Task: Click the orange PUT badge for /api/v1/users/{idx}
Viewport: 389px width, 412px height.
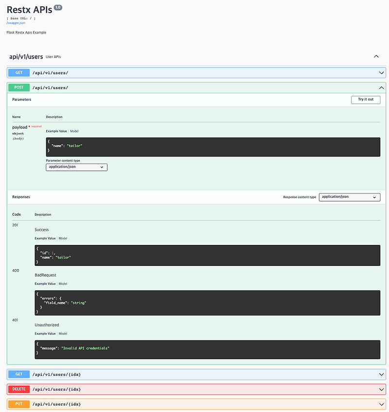Action: pos(18,404)
